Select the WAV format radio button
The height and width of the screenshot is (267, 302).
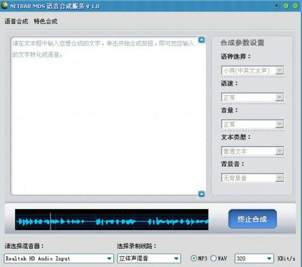point(214,258)
